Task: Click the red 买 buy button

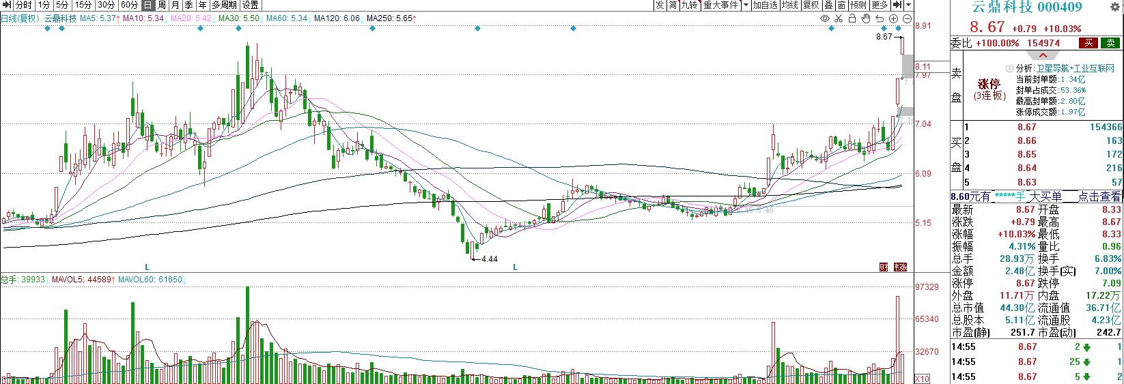Action: point(1088,42)
